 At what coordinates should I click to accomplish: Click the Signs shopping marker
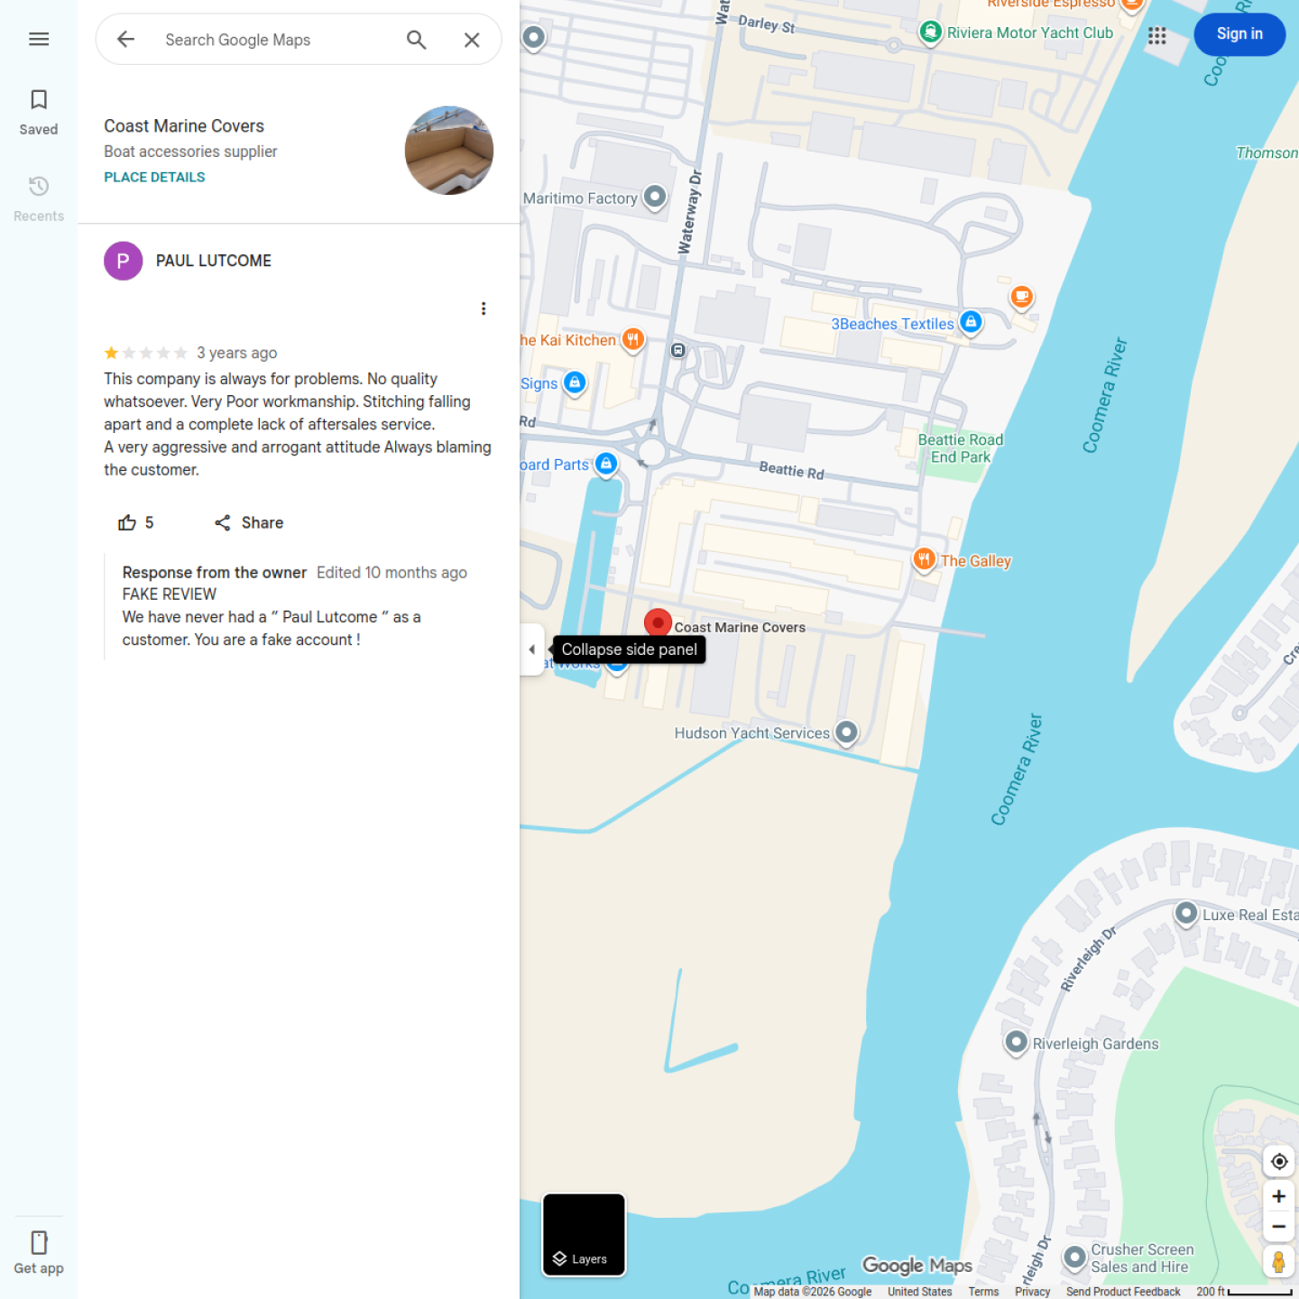point(575,382)
